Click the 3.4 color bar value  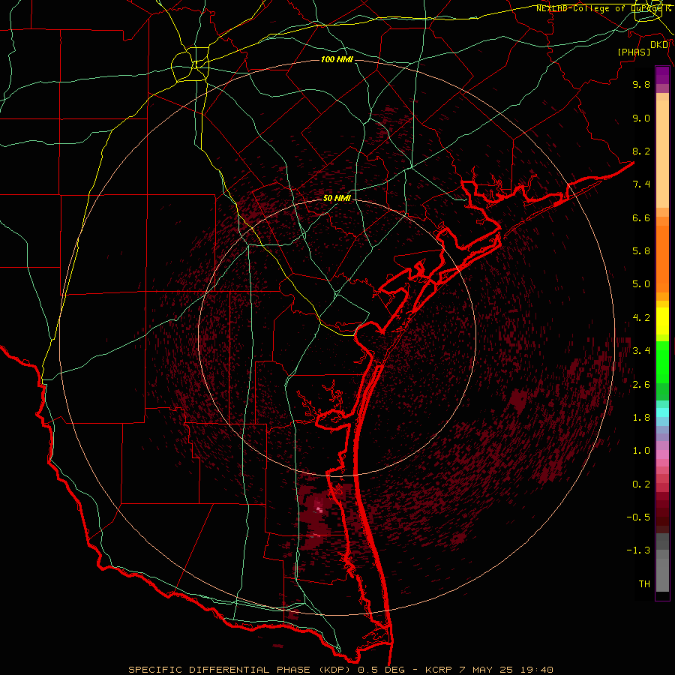click(641, 351)
